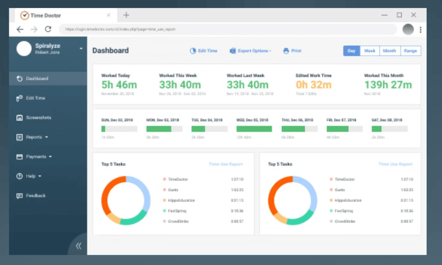Click the WED Dec 05 progress bar
This screenshot has height=265, width=442.
tap(255, 129)
